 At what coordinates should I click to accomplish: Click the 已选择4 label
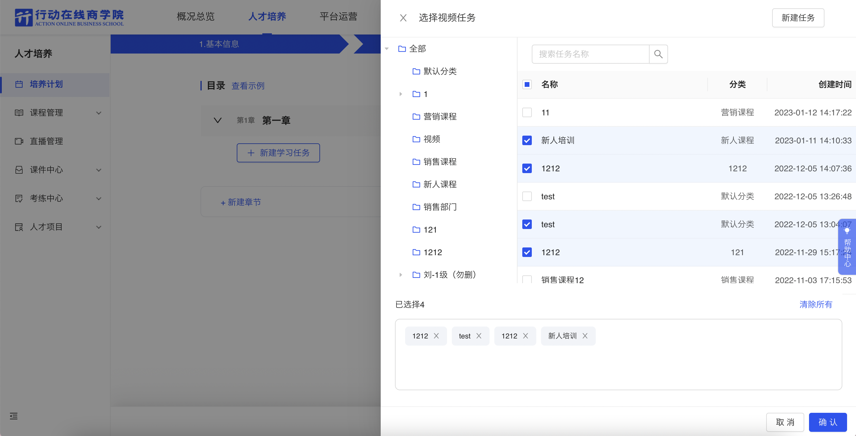(410, 305)
